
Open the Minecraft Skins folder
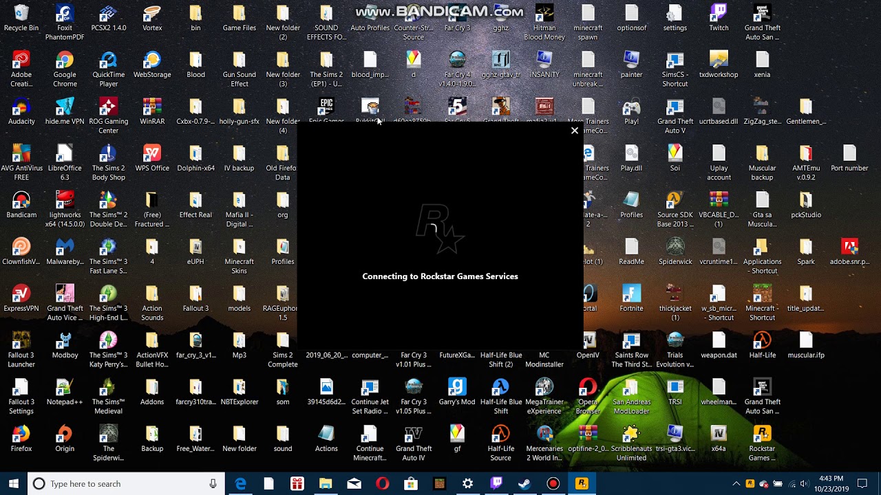240,256
